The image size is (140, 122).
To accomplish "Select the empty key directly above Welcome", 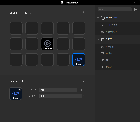I will (47, 28).
